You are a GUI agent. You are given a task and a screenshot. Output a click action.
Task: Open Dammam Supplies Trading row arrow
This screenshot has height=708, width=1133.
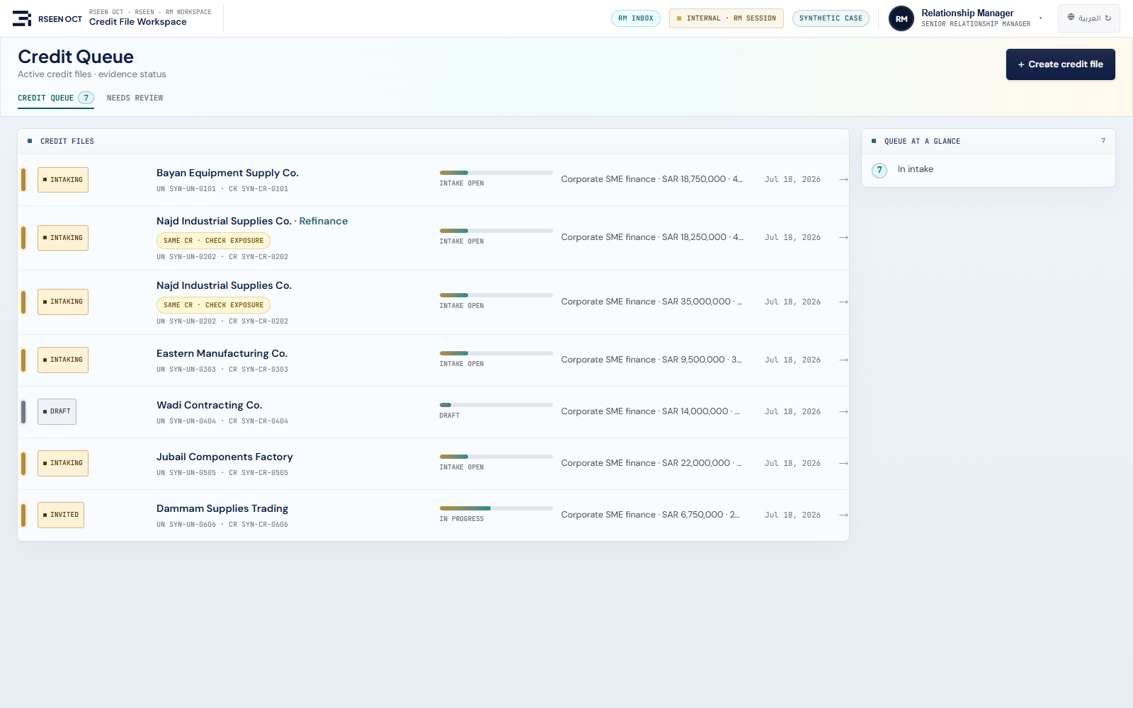point(843,515)
